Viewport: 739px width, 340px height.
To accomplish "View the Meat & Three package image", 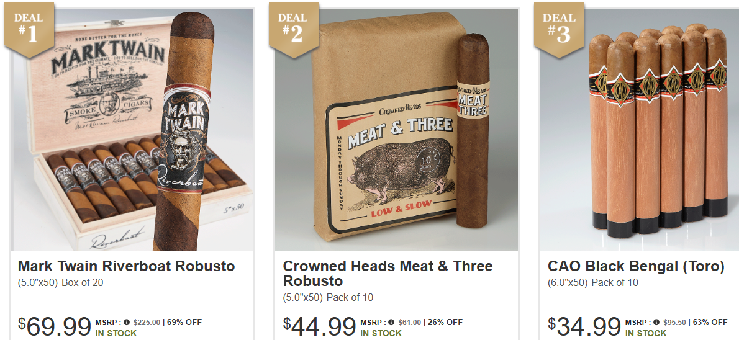I will (x=396, y=130).
